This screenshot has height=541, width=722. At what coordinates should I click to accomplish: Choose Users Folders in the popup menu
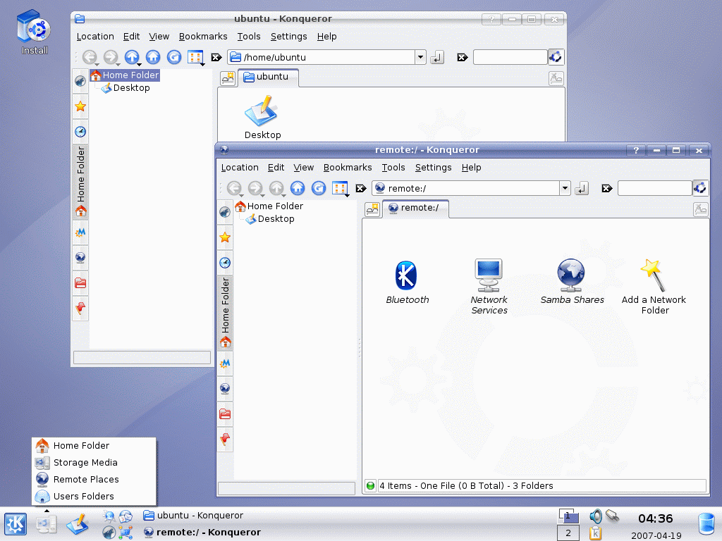tap(94, 497)
